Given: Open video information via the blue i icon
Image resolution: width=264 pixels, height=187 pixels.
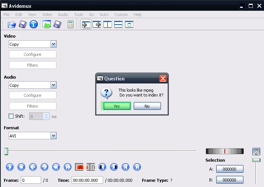Looking at the screenshot, I should click(x=34, y=24).
